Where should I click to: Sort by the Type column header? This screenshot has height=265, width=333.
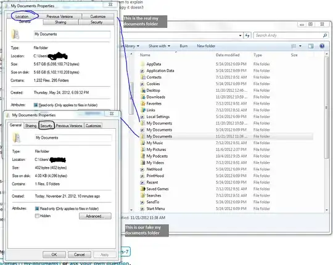[x=258, y=55]
